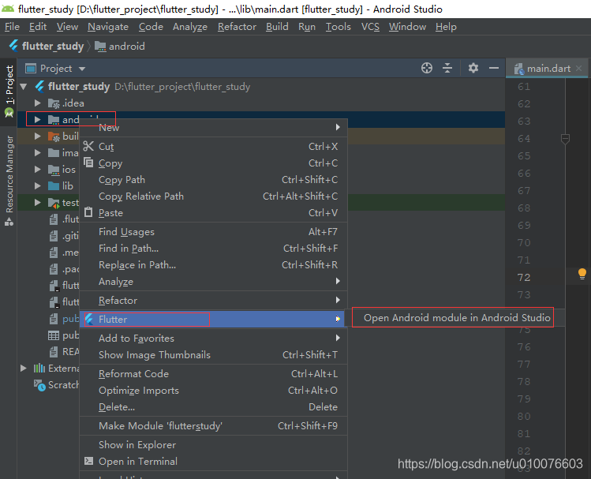
Task: Click the Copy icon in context menu
Action: [88, 163]
